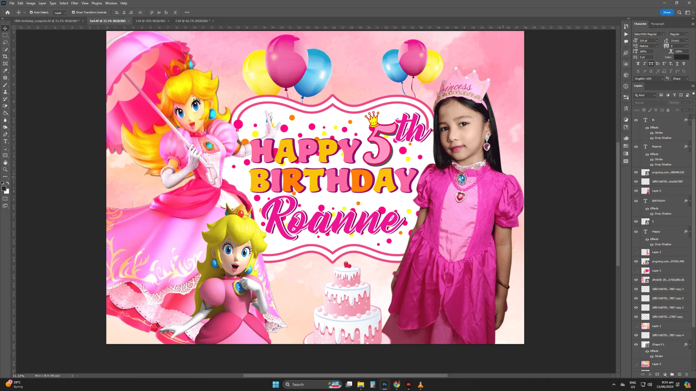Show the hidden Layer 3

(x=636, y=252)
